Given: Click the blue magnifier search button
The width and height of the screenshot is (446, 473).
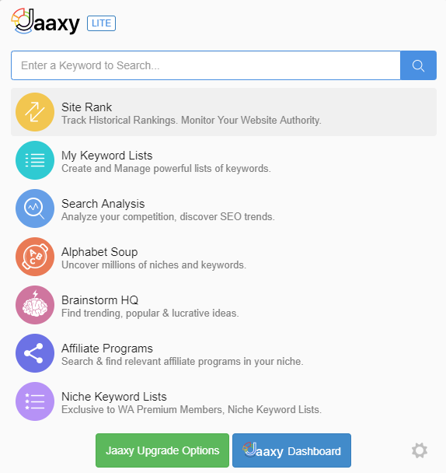Looking at the screenshot, I should tap(418, 65).
